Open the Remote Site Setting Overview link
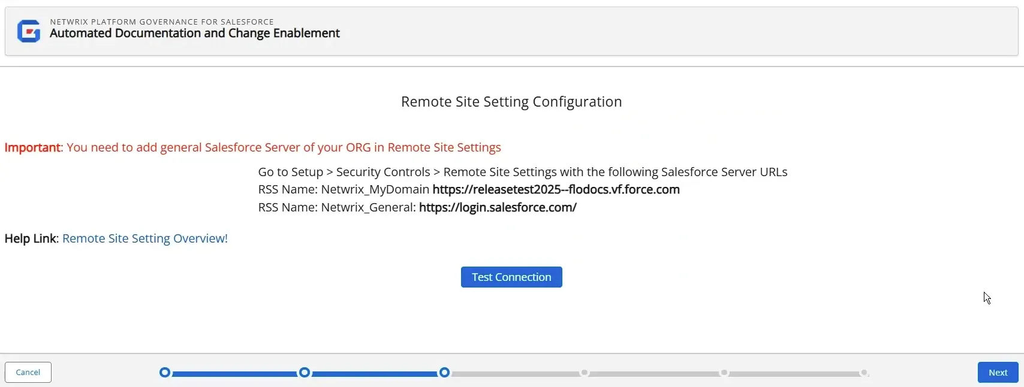 pyautogui.click(x=145, y=238)
